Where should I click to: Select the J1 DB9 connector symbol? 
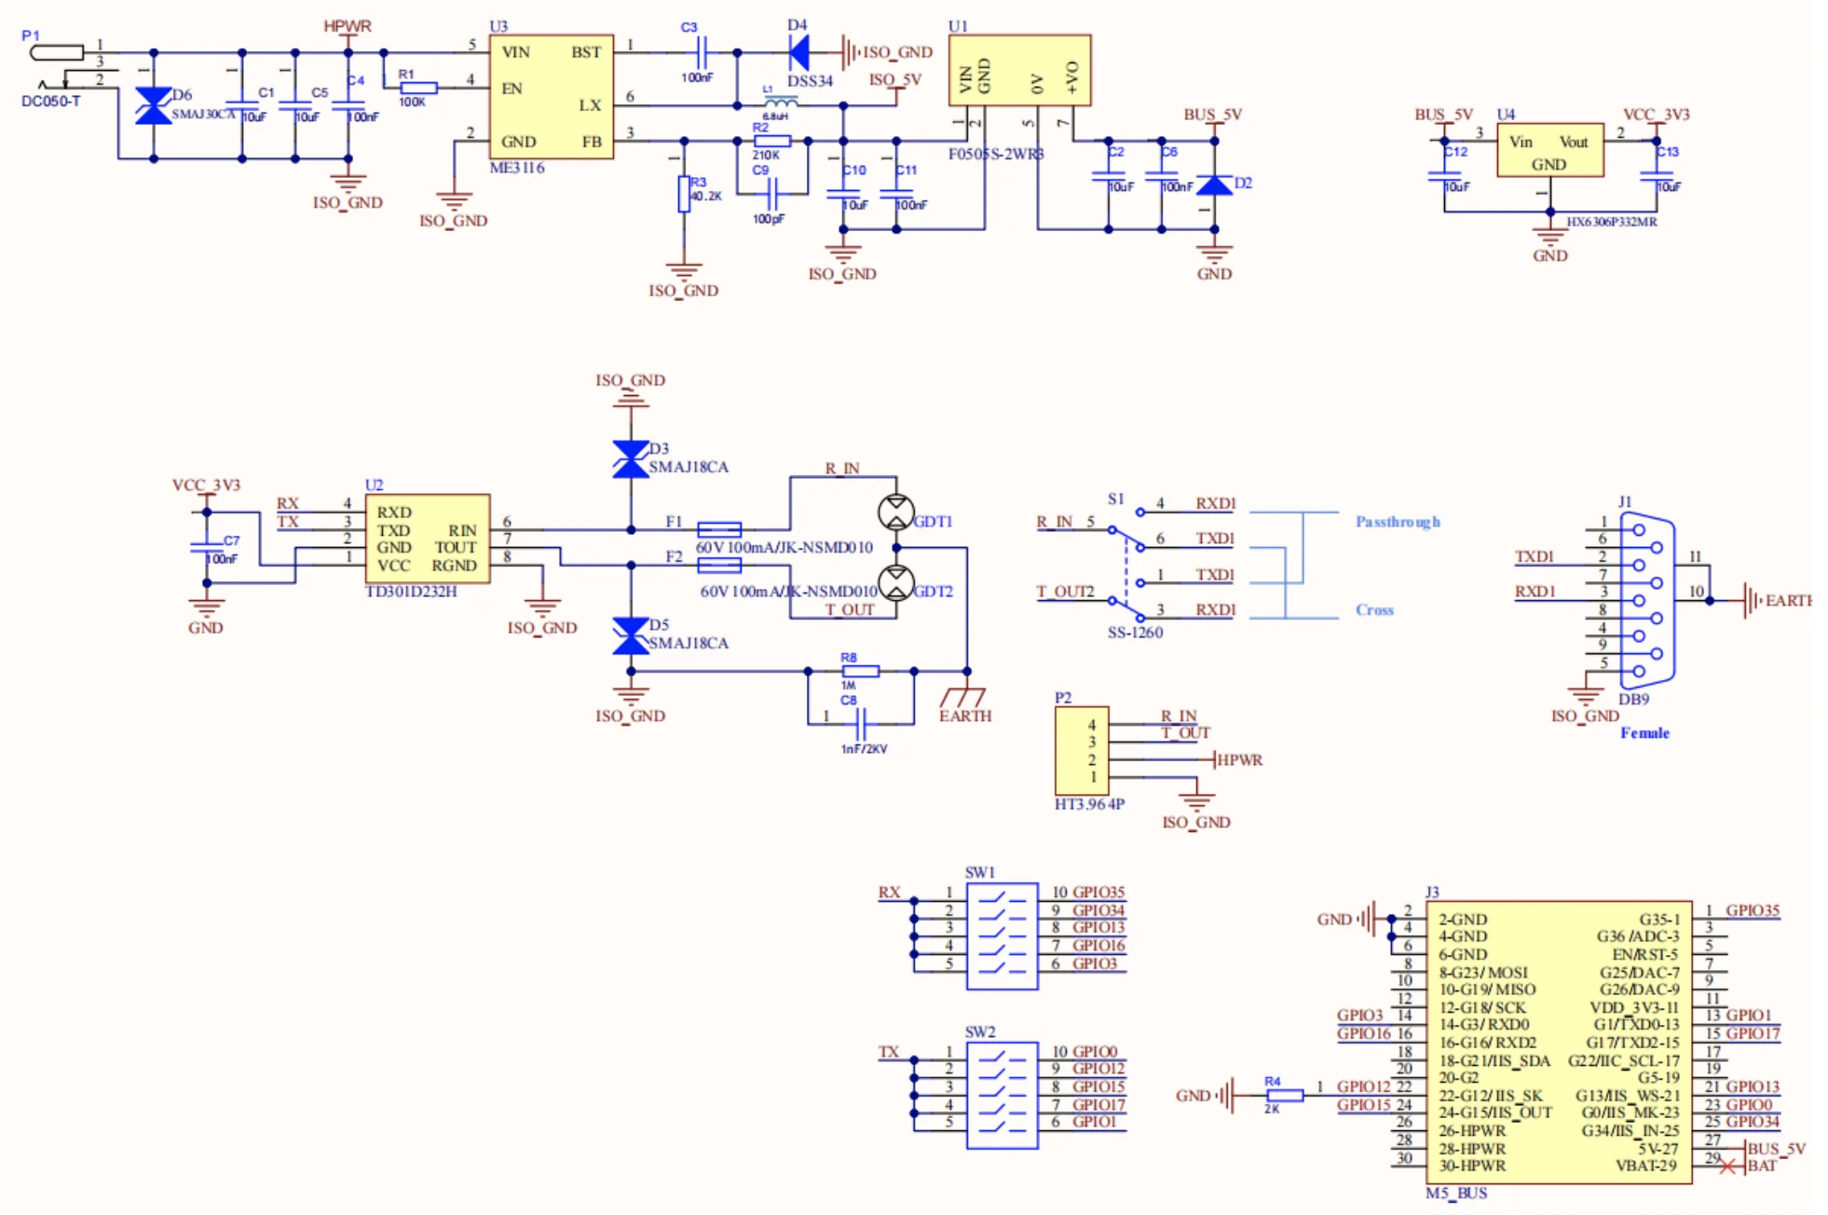coord(1648,600)
